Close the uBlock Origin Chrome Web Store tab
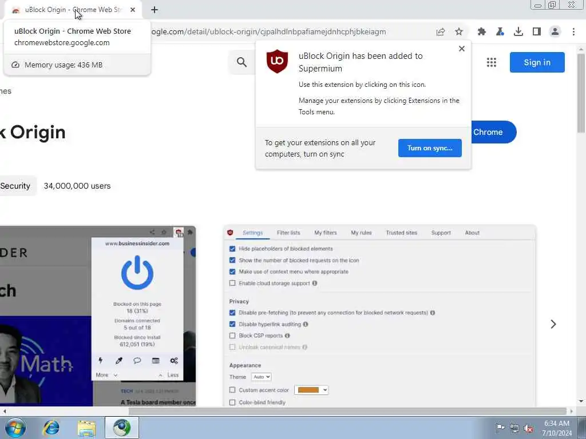Image resolution: width=586 pixels, height=439 pixels. tap(133, 10)
